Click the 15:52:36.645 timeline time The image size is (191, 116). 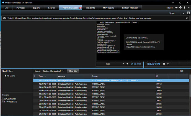pyautogui.click(x=153, y=64)
